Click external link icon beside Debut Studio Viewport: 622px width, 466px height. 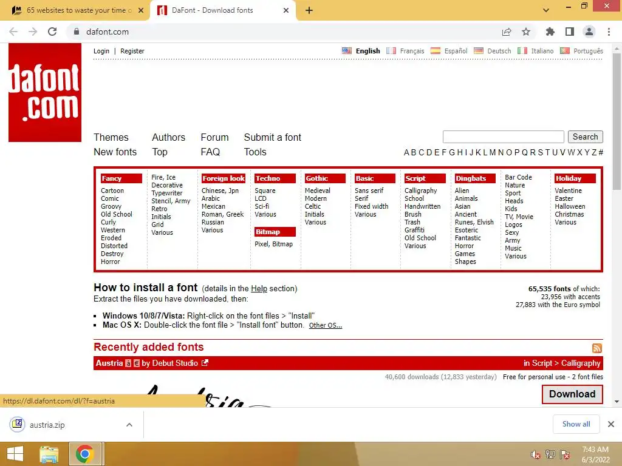[205, 363]
